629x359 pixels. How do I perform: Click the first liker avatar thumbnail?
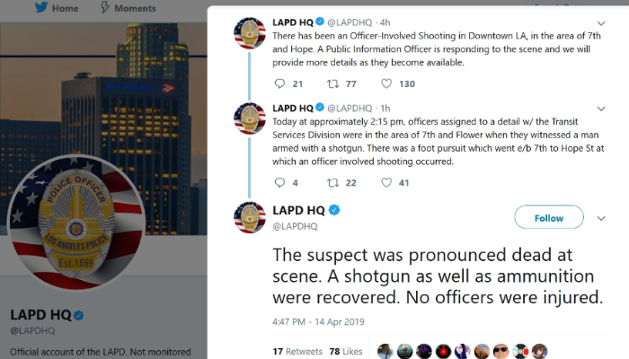pyautogui.click(x=385, y=352)
